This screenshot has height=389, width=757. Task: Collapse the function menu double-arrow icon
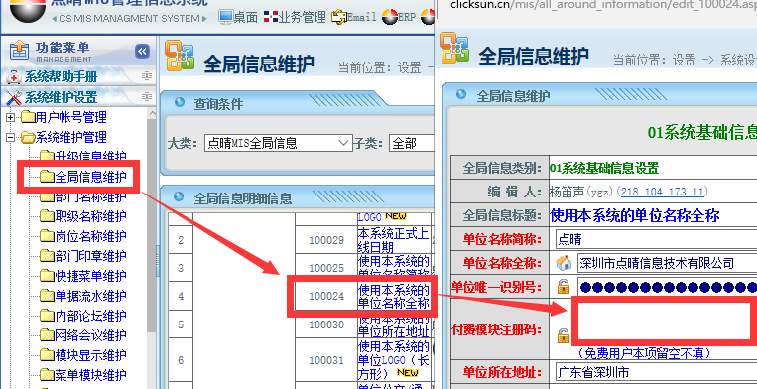142,52
